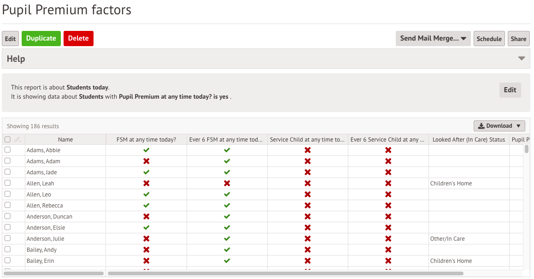
Task: Toggle the select-all checkbox in table header
Action: click(7, 139)
